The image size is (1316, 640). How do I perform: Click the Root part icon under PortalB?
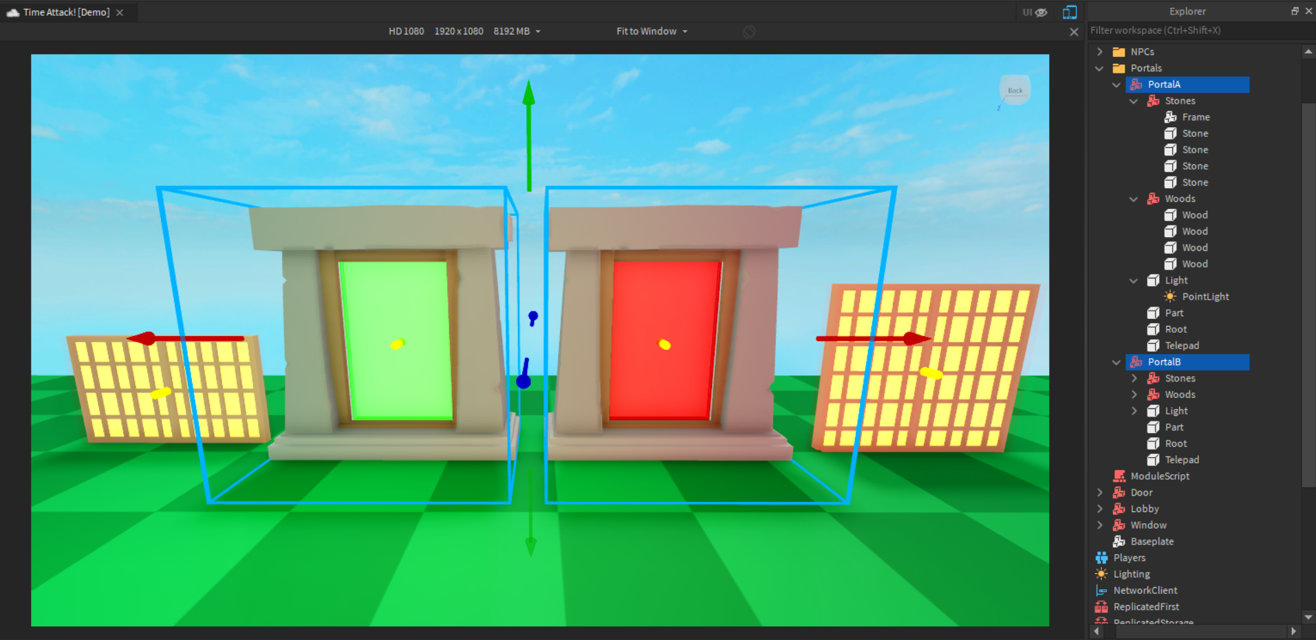click(x=1154, y=443)
